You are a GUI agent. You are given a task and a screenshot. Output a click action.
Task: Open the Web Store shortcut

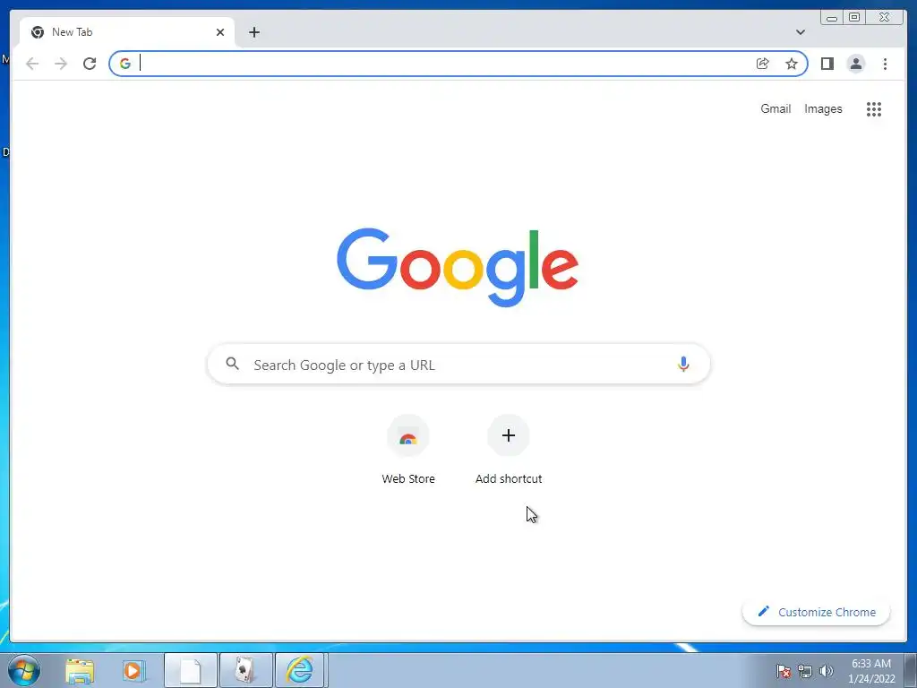coord(408,450)
